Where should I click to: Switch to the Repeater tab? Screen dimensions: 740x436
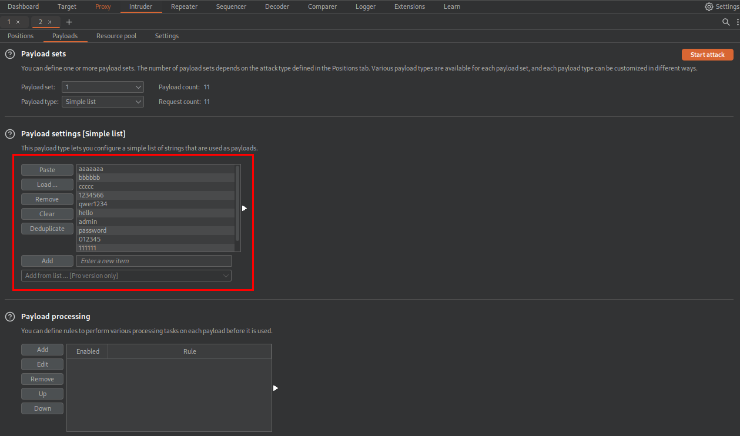click(x=184, y=6)
